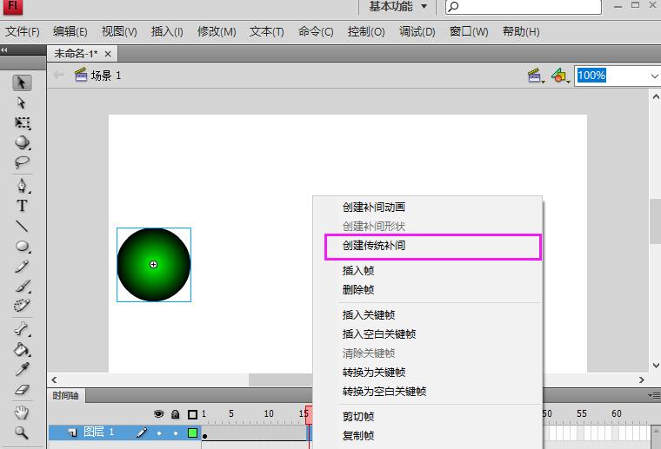661x449 pixels.
Task: Click the magnifier icon in search box
Action: coord(453,6)
